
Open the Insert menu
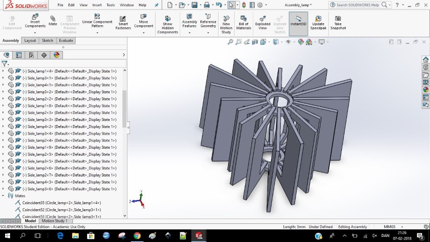coord(97,5)
